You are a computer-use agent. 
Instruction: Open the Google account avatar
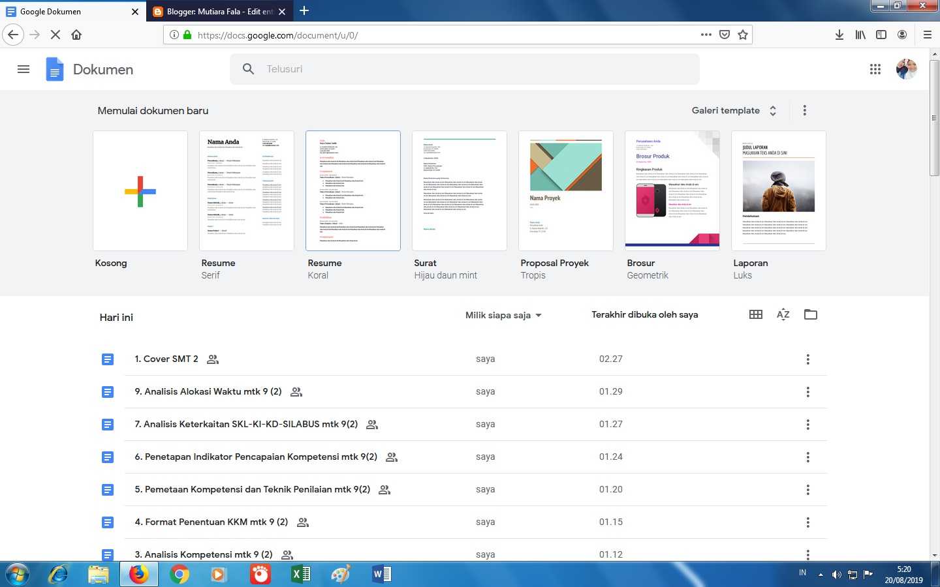(x=906, y=69)
